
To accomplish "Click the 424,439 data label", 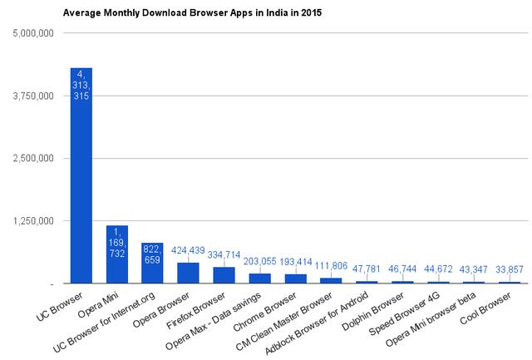I will click(188, 249).
